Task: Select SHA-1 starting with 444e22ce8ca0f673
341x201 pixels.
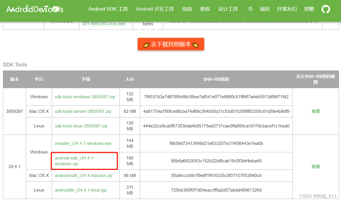Action: (216, 126)
